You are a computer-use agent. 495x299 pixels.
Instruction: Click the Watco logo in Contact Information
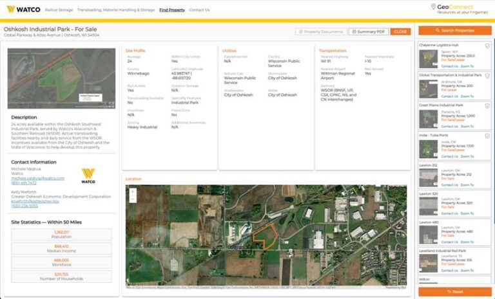tap(88, 176)
